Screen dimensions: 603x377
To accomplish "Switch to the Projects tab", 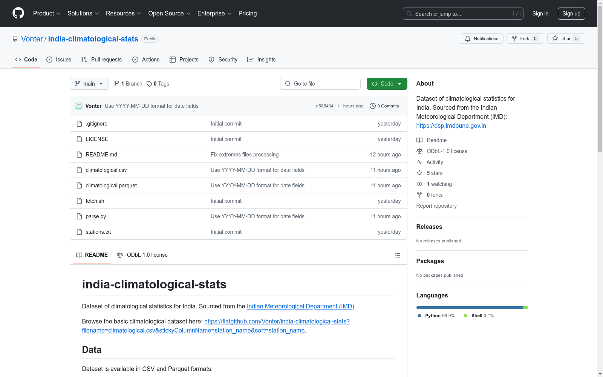I will click(184, 60).
